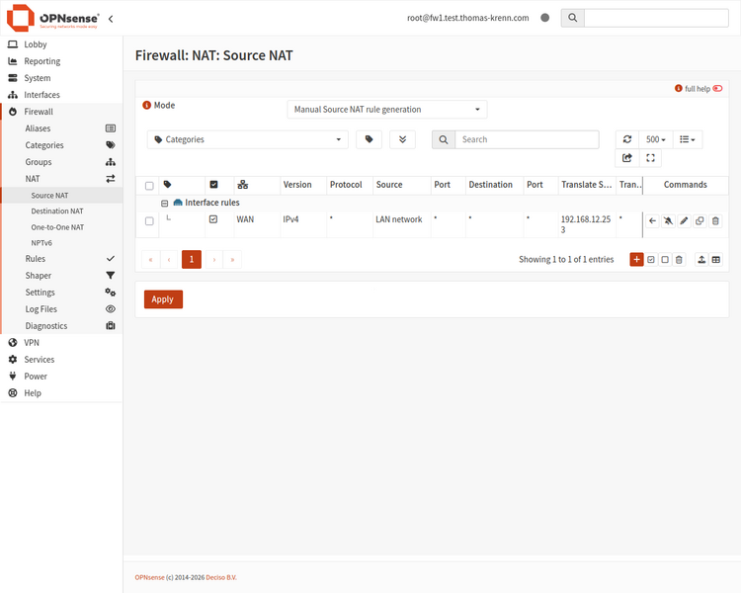Toggle the full help switch
This screenshot has height=593, width=741.
[717, 88]
